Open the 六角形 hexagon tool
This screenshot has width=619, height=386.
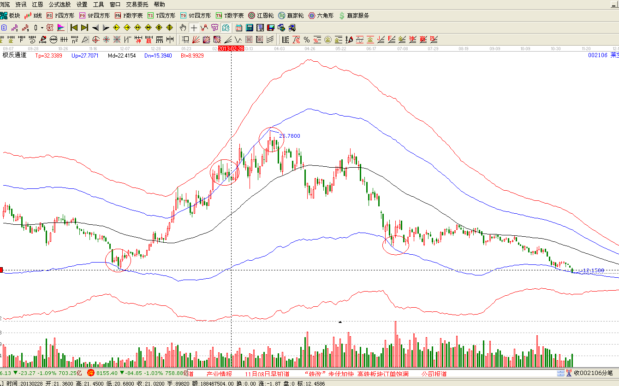tap(321, 16)
